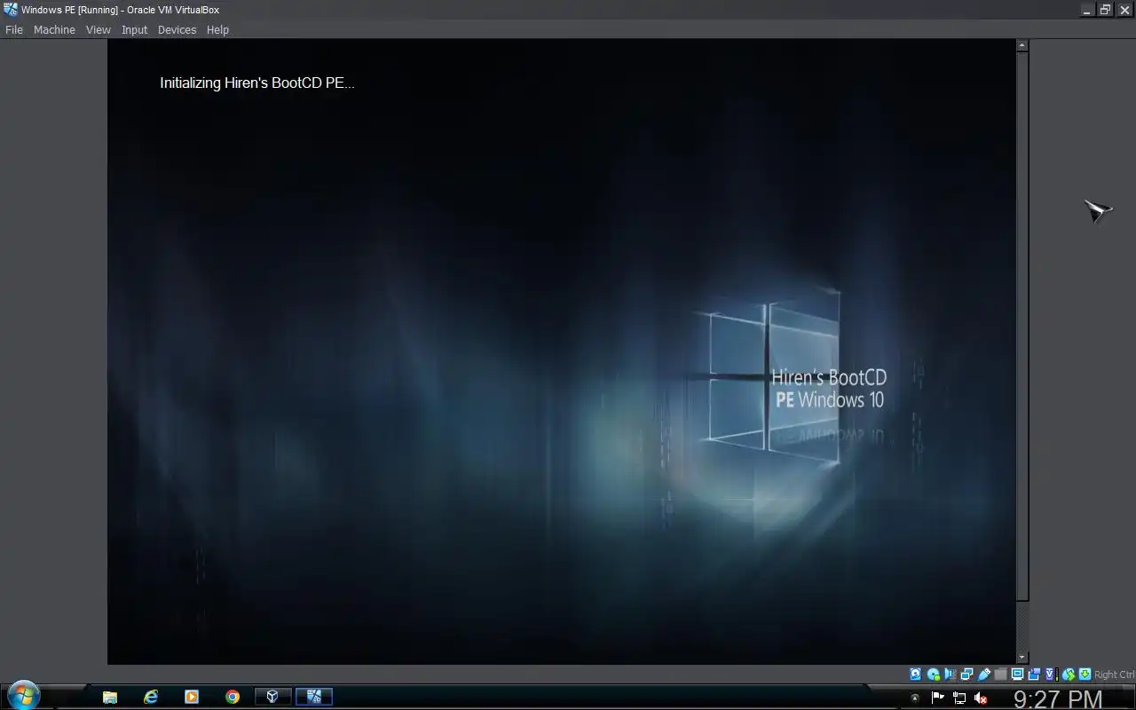1136x710 pixels.
Task: Open the Devices menu
Action: click(177, 29)
